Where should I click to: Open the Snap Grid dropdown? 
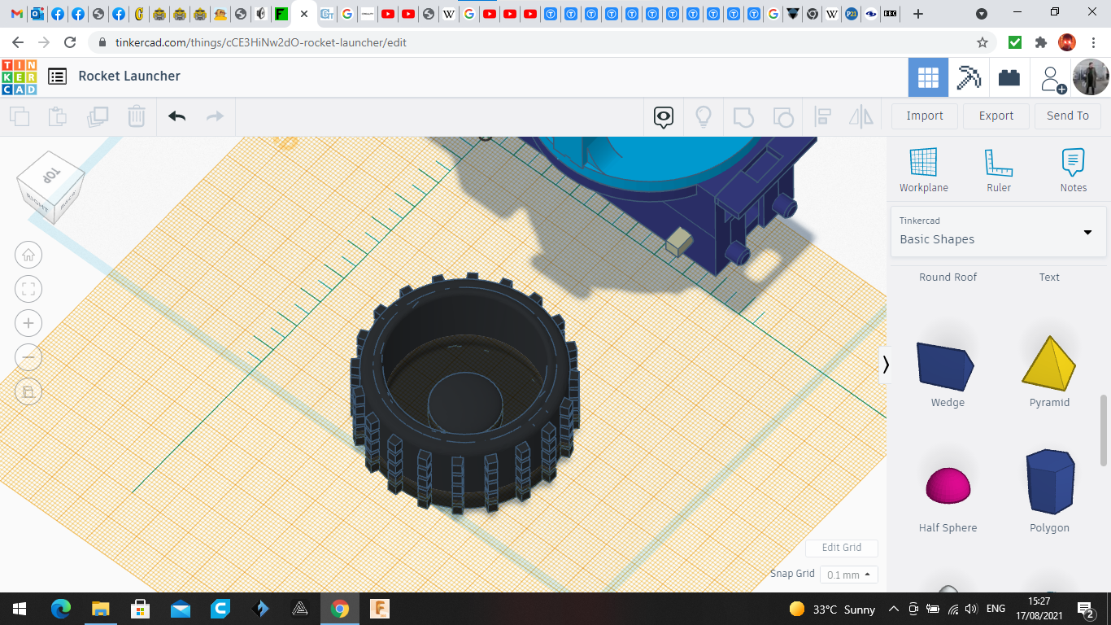pyautogui.click(x=848, y=575)
